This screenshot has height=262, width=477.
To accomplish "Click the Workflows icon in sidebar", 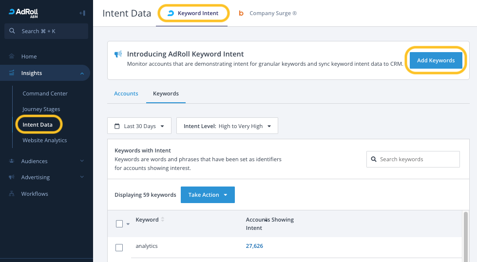I will click(x=12, y=194).
